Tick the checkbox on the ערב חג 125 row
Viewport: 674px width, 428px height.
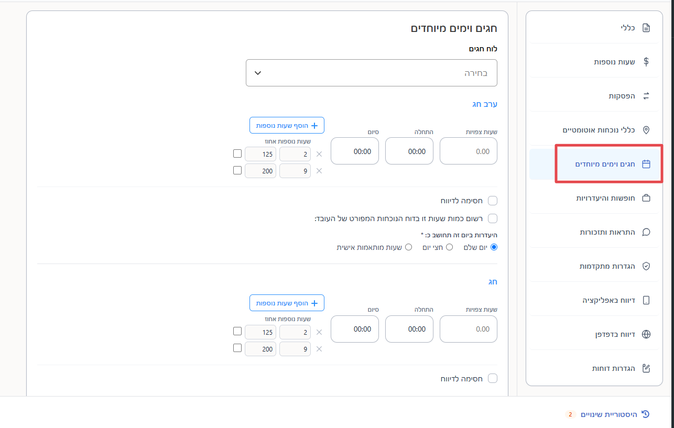point(237,154)
